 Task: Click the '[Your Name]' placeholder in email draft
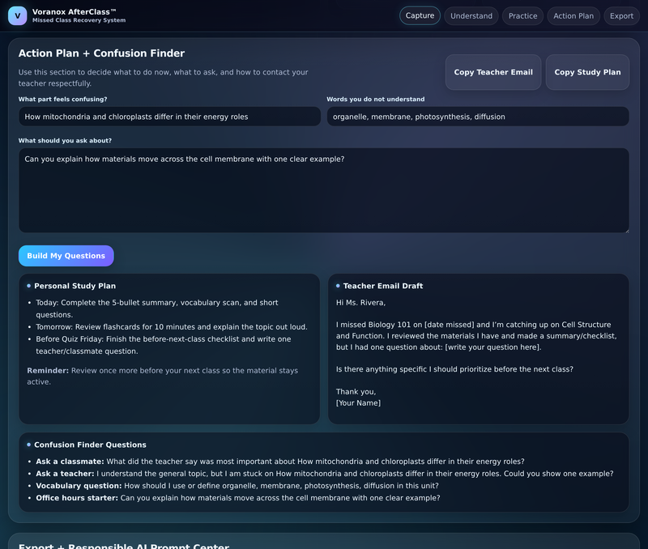click(358, 402)
